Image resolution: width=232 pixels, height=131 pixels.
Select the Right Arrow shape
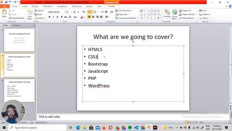pos(152,15)
